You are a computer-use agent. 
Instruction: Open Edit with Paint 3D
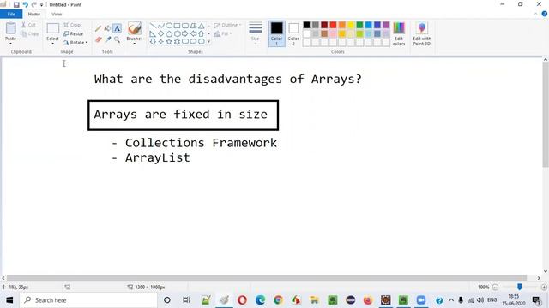click(421, 34)
